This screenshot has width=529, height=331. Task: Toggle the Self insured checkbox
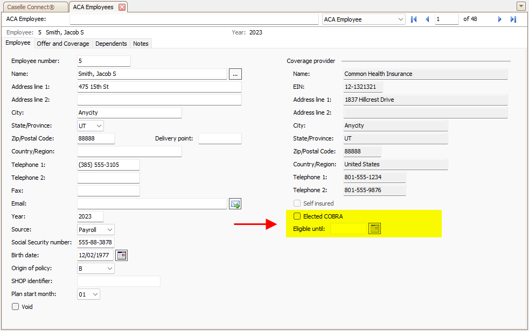pos(297,203)
